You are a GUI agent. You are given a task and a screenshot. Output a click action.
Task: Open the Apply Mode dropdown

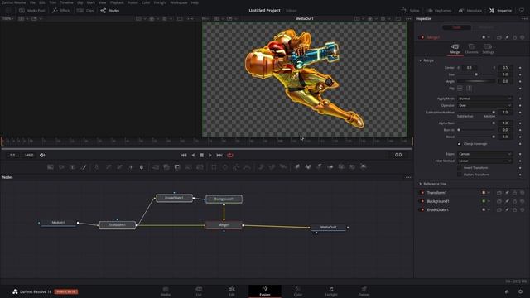click(484, 99)
